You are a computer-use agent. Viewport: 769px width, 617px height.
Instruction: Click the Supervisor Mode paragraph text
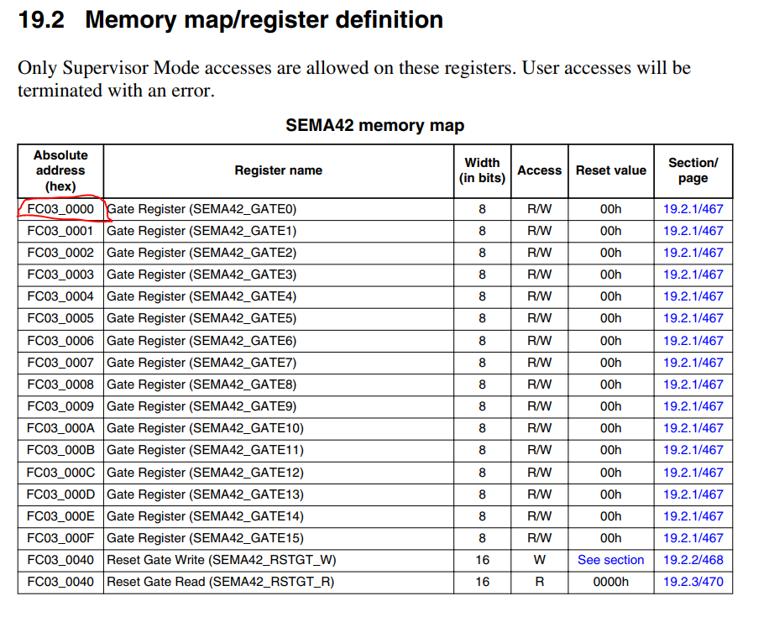[354, 79]
